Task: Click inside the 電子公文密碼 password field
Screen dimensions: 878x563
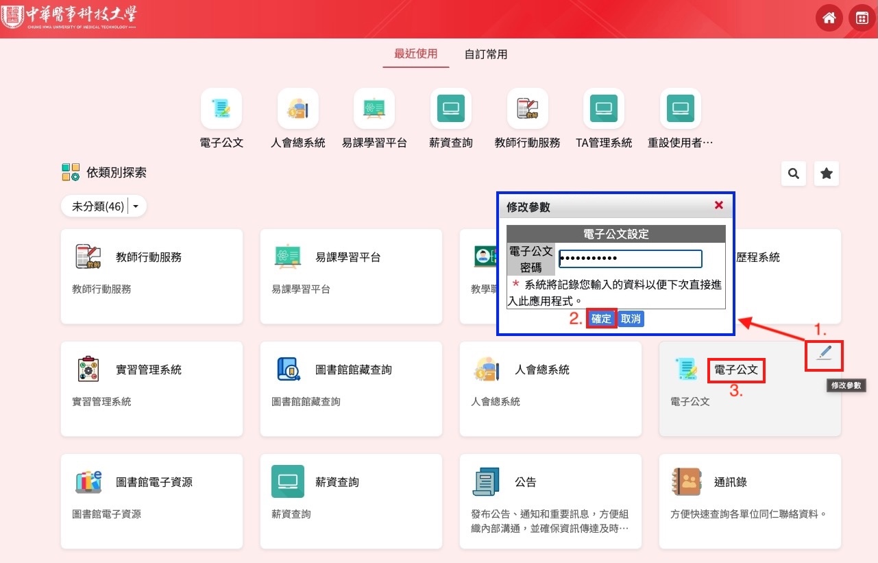Action: point(631,259)
